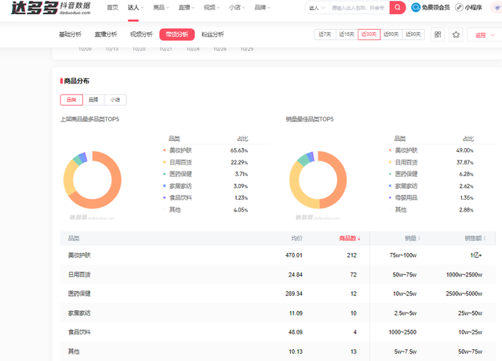
Task: Click the star favorite icon
Action: [x=456, y=34]
